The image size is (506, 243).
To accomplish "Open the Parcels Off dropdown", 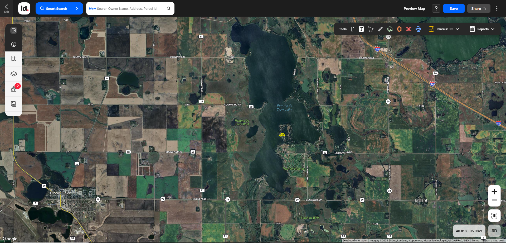I will pyautogui.click(x=444, y=29).
